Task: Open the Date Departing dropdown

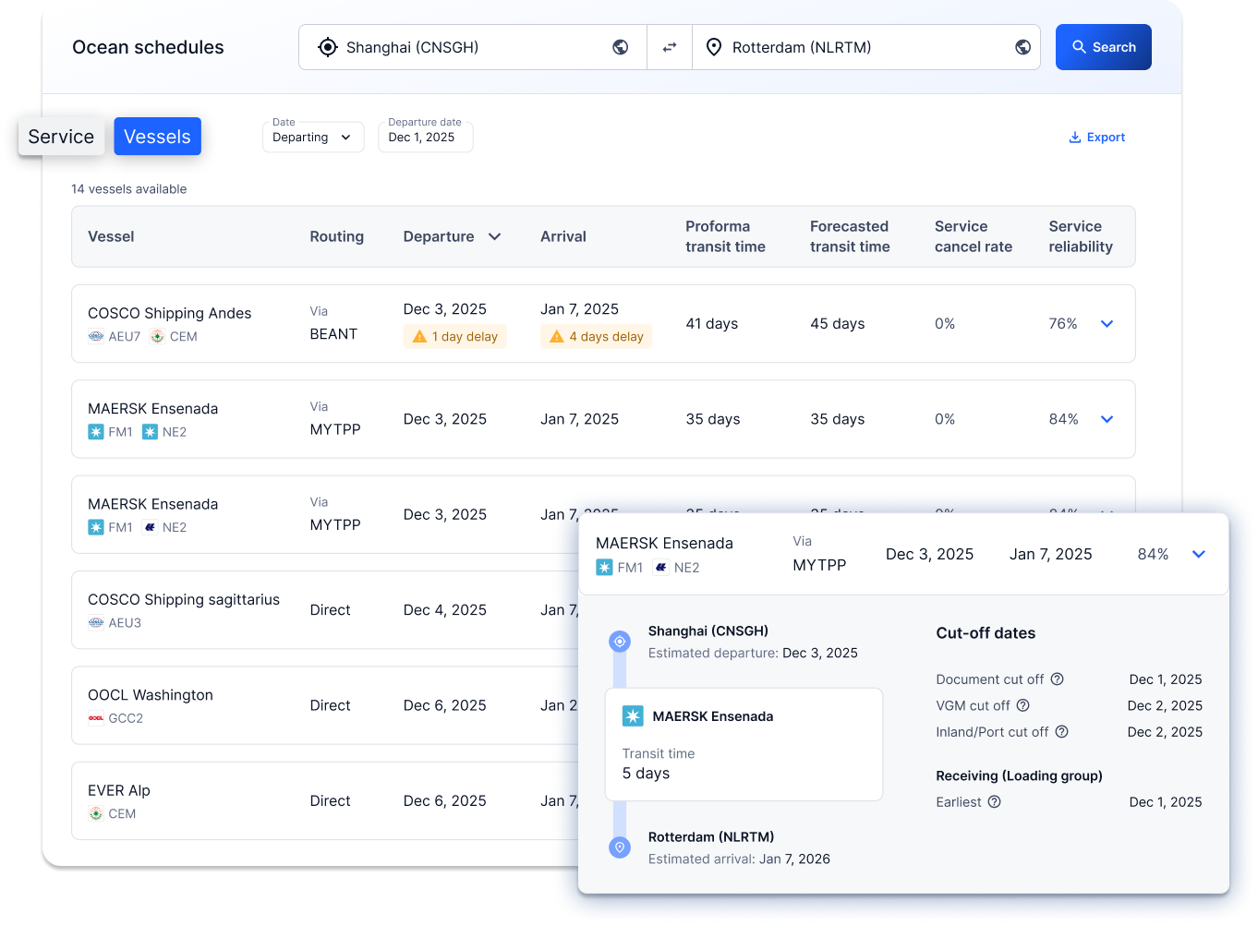Action: click(312, 138)
